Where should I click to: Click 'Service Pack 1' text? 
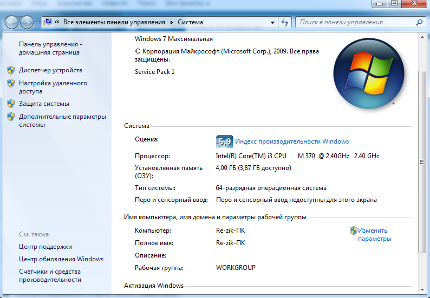tap(154, 72)
